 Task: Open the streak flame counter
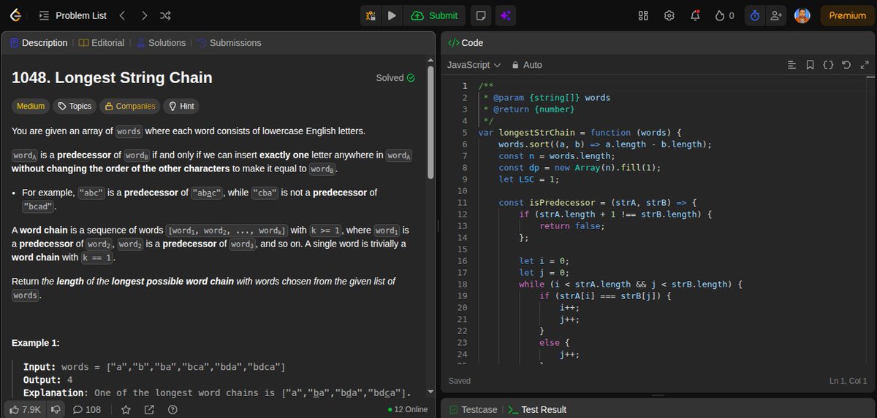tap(724, 15)
